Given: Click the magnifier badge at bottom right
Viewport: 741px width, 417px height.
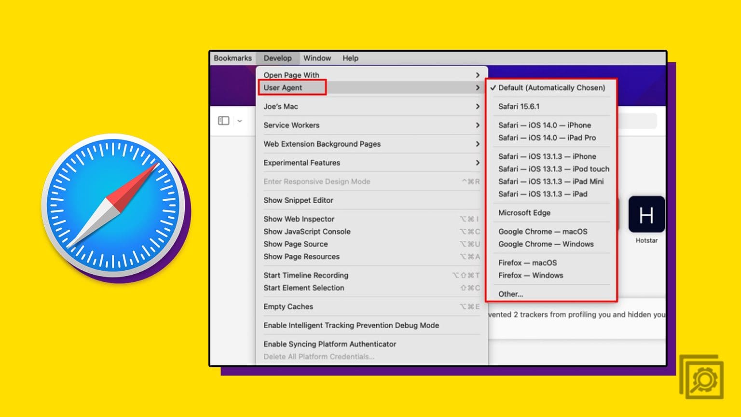Looking at the screenshot, I should click(x=703, y=379).
